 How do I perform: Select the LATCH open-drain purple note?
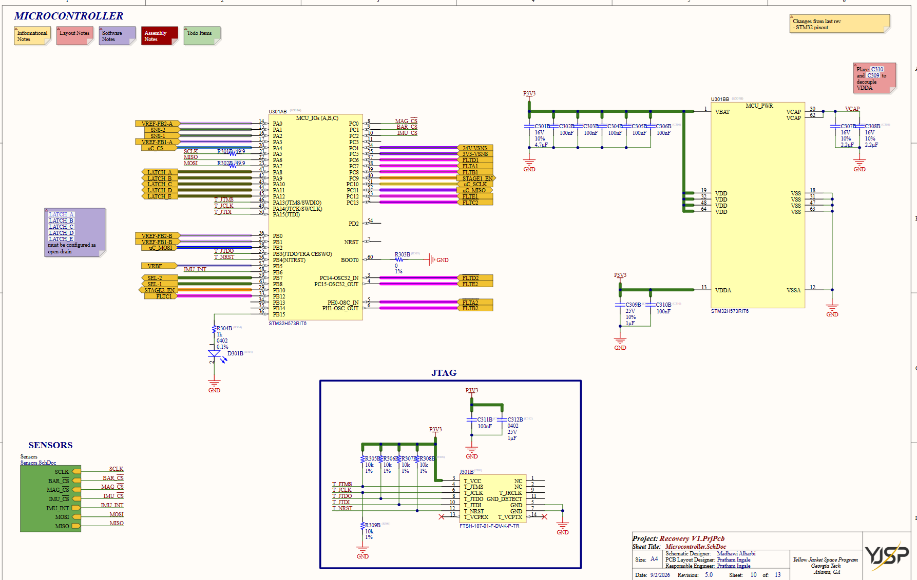point(75,232)
